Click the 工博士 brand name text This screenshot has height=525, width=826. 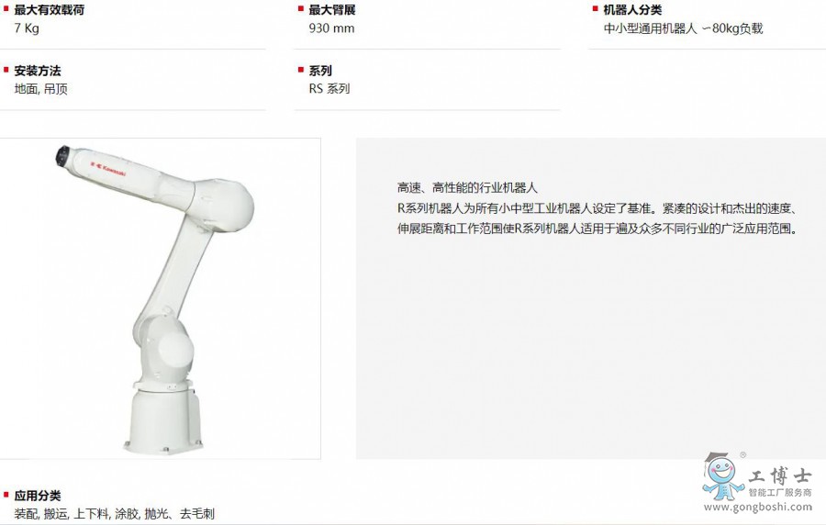780,476
